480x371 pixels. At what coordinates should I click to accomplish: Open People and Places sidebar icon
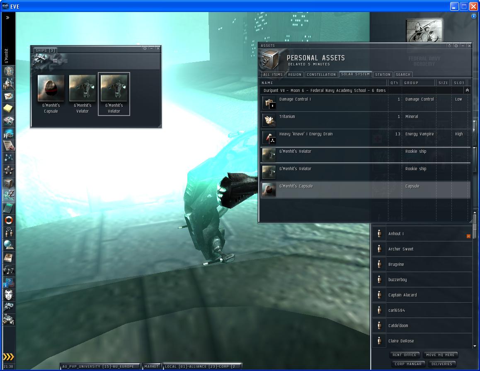tap(9, 84)
